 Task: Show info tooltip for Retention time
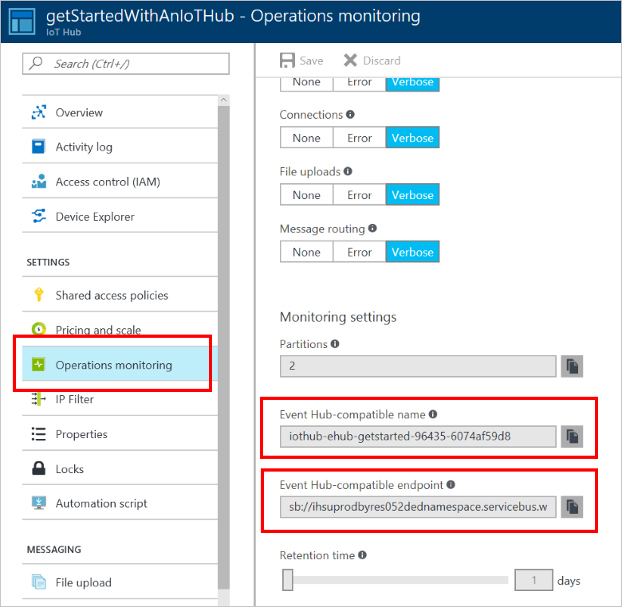[x=363, y=555]
